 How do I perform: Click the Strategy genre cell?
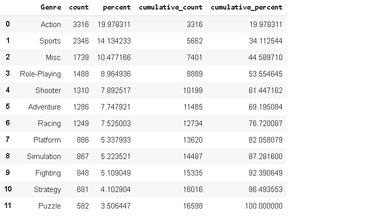point(47,189)
